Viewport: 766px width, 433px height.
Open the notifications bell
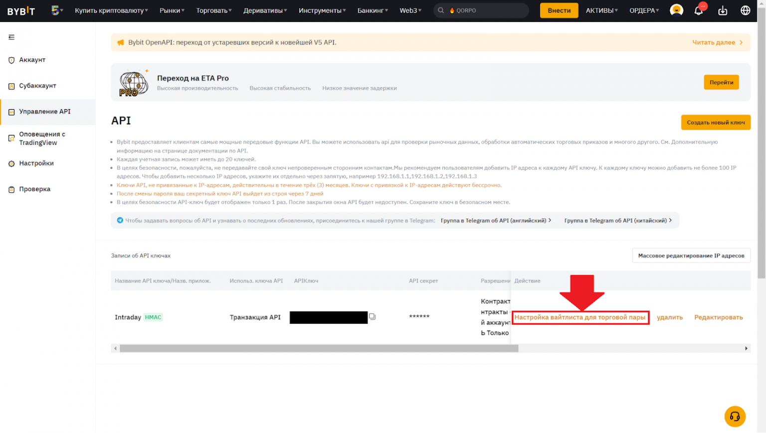tap(699, 10)
